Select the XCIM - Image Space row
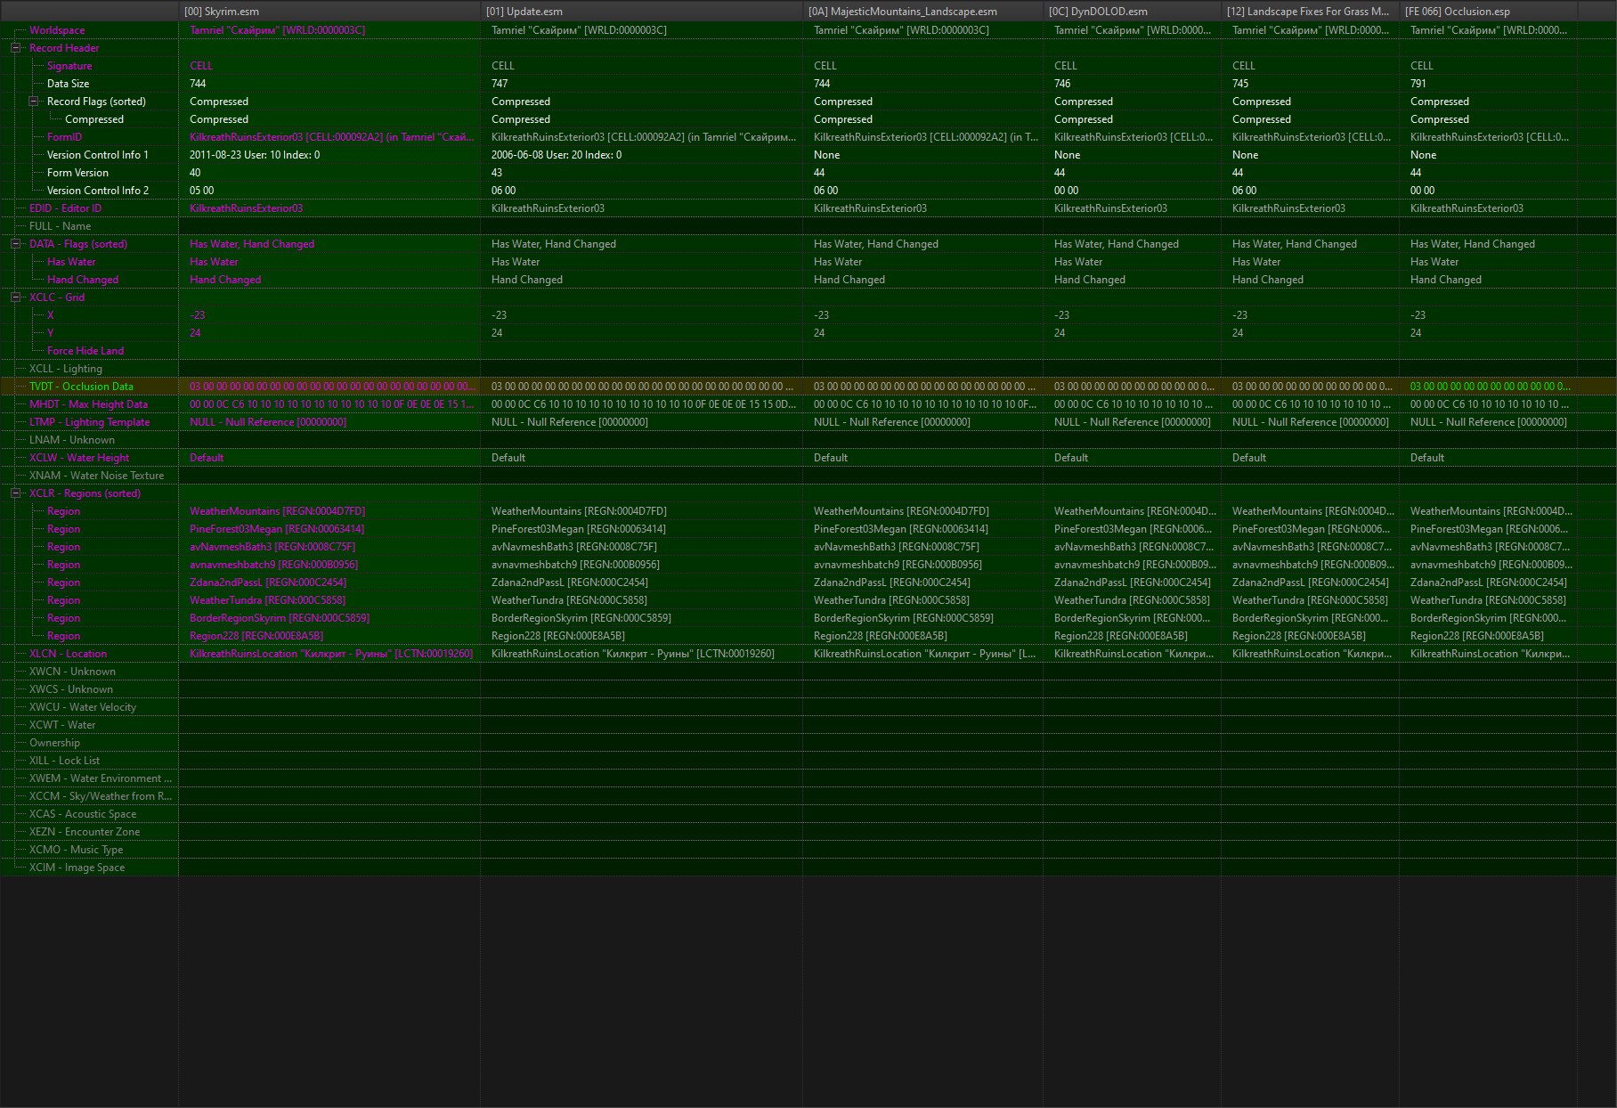This screenshot has height=1108, width=1617. [77, 868]
